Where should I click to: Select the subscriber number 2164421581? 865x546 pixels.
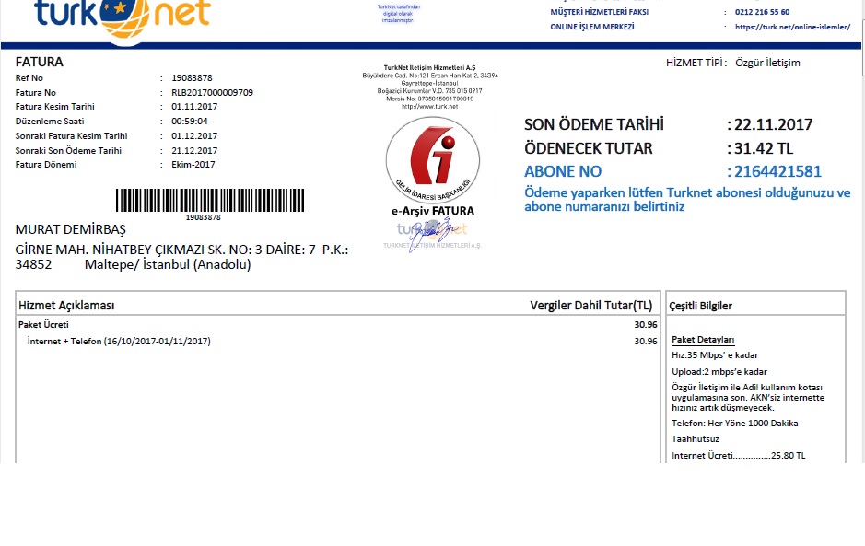click(777, 171)
